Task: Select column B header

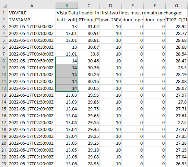Action: coord(67,6)
